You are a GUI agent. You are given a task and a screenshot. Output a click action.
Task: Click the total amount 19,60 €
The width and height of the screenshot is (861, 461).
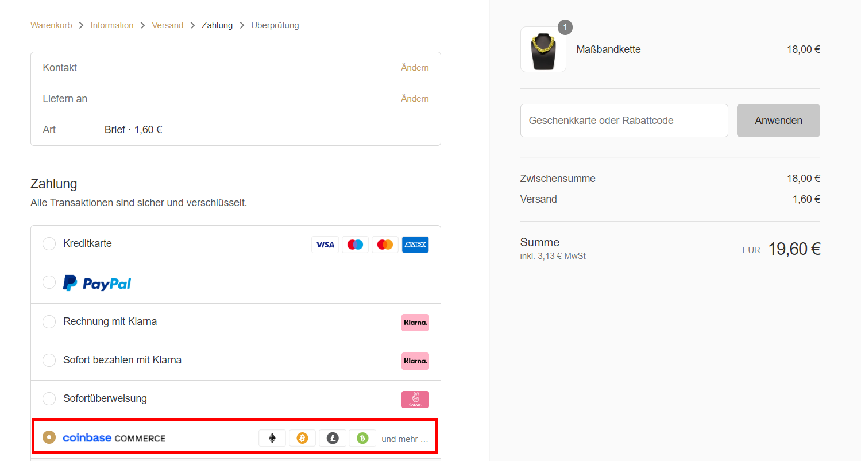794,249
